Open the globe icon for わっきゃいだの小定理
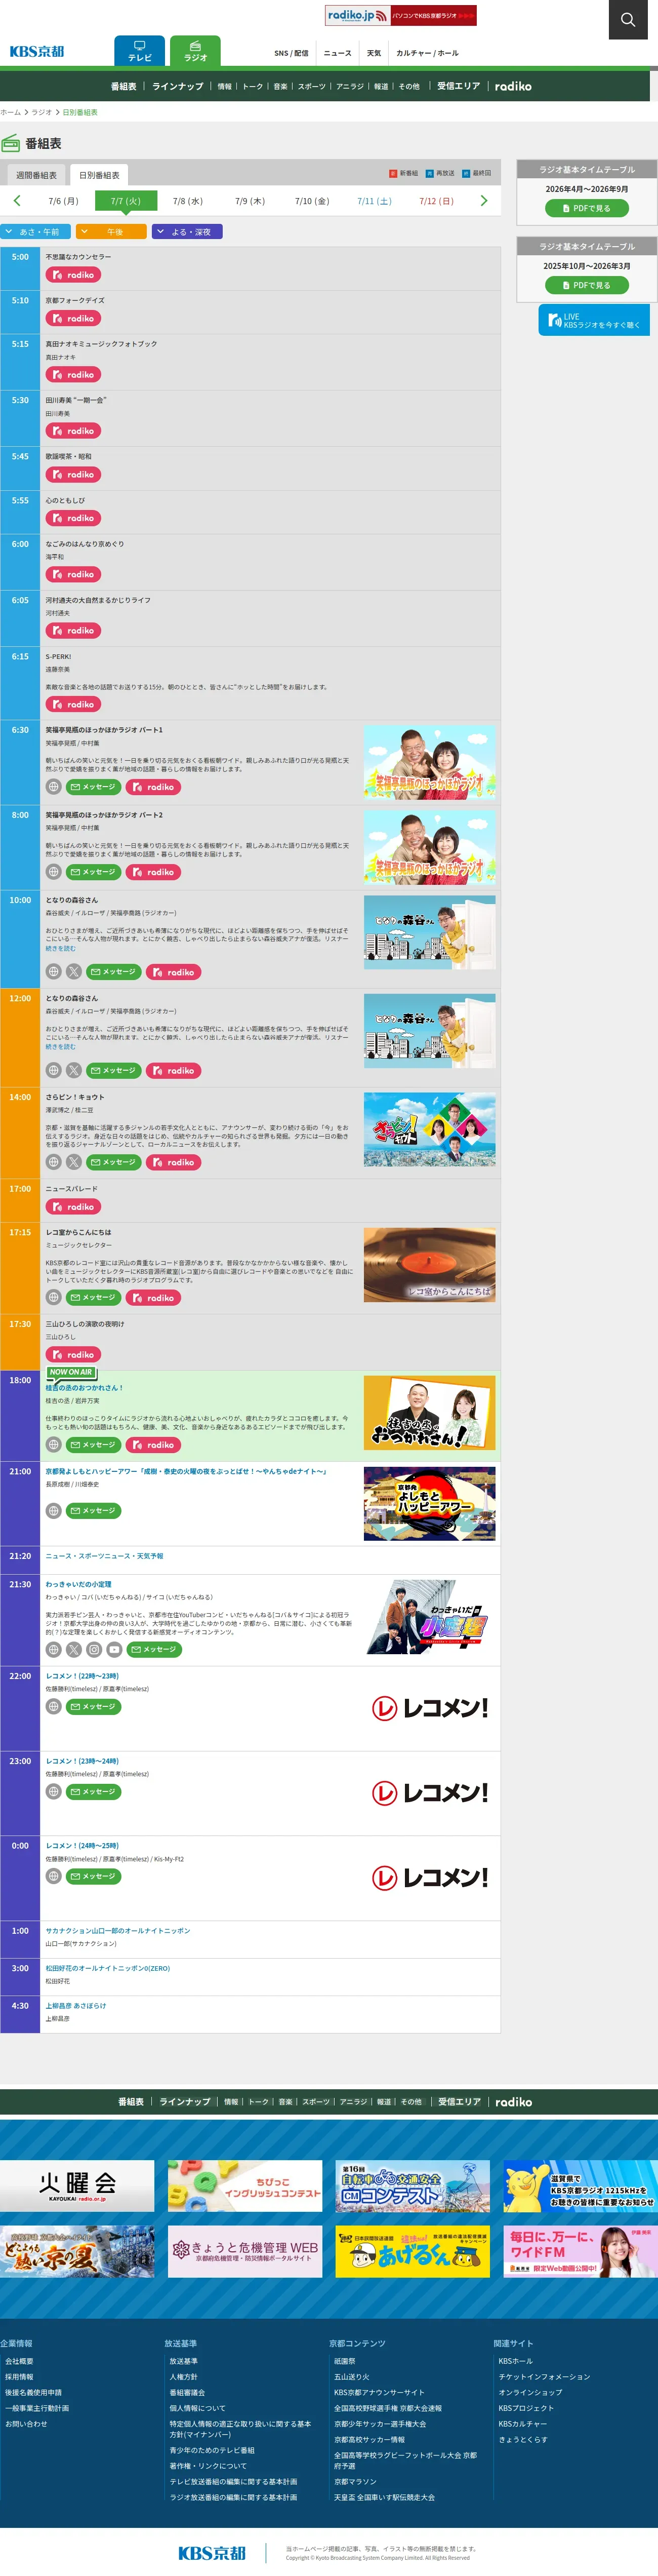Screen dimensions: 658x2576 [x=54, y=1649]
